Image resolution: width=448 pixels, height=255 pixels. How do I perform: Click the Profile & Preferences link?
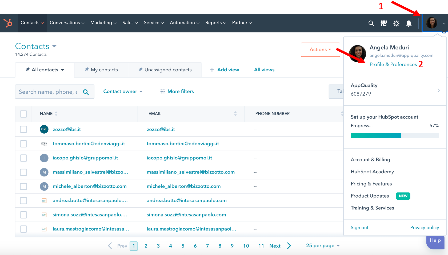393,64
